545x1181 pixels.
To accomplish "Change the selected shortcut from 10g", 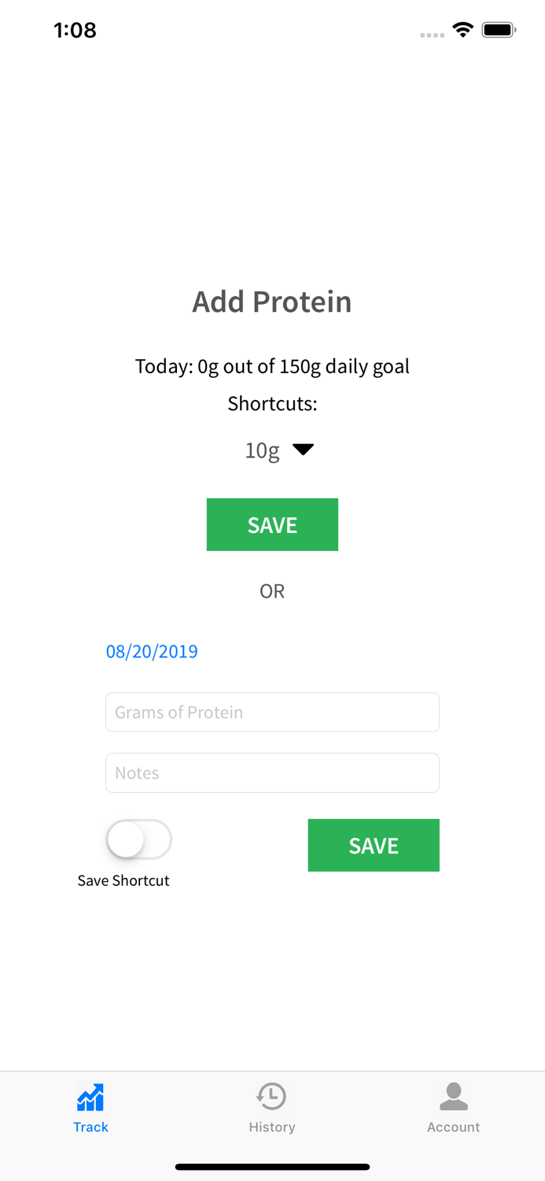I will pos(281,450).
